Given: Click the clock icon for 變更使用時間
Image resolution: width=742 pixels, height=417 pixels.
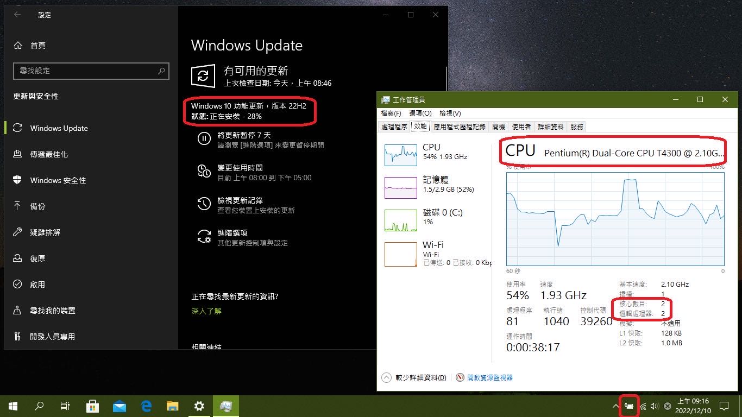Looking at the screenshot, I should coord(204,171).
